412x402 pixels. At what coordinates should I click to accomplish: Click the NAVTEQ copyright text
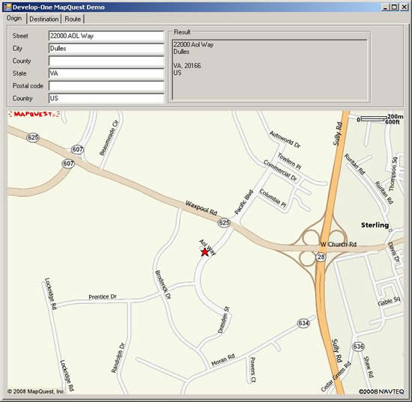[x=381, y=392]
